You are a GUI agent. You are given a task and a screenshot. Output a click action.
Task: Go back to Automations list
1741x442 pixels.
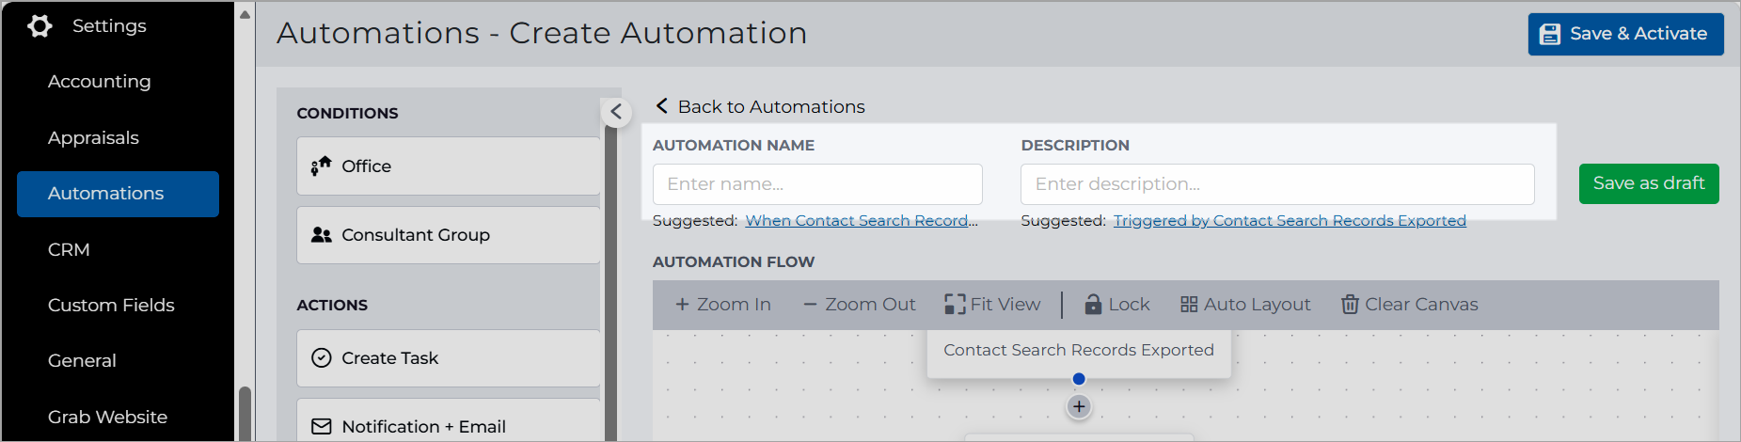pos(760,106)
